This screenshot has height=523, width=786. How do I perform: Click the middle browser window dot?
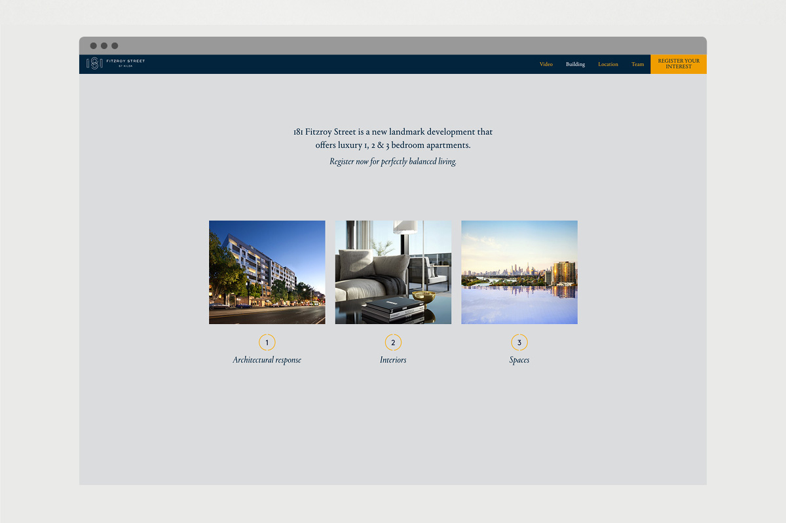tap(103, 45)
